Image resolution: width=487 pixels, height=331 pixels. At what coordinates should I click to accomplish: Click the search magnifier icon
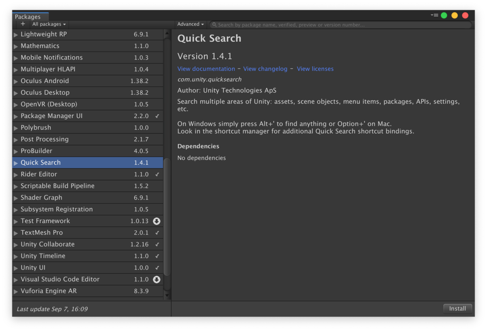[x=214, y=25]
